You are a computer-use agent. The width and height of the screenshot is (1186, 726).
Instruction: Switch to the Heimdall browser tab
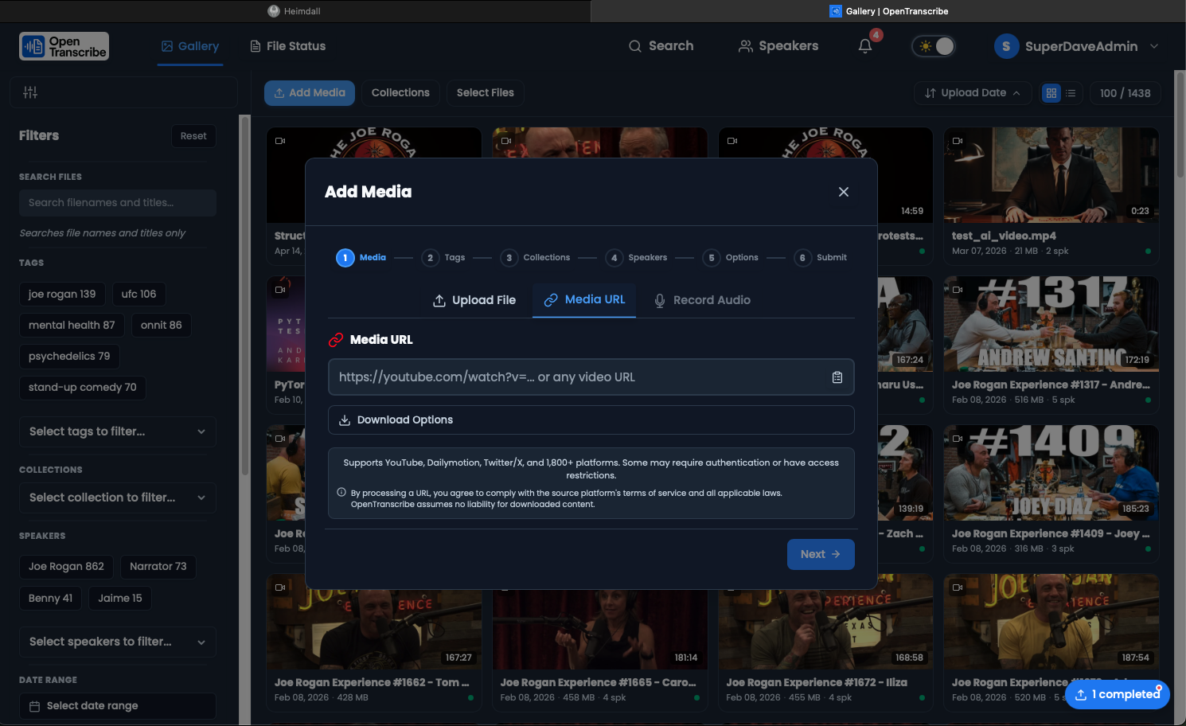295,11
